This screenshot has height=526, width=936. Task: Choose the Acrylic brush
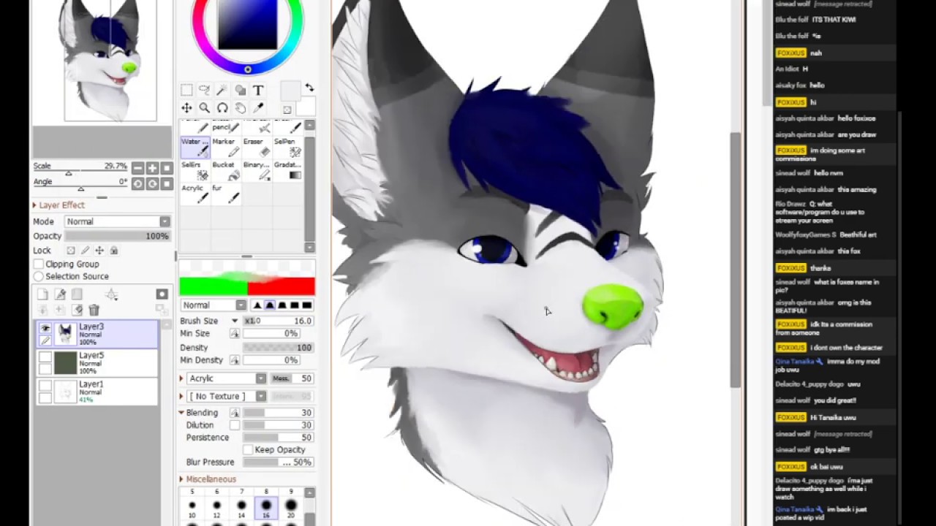tap(195, 194)
